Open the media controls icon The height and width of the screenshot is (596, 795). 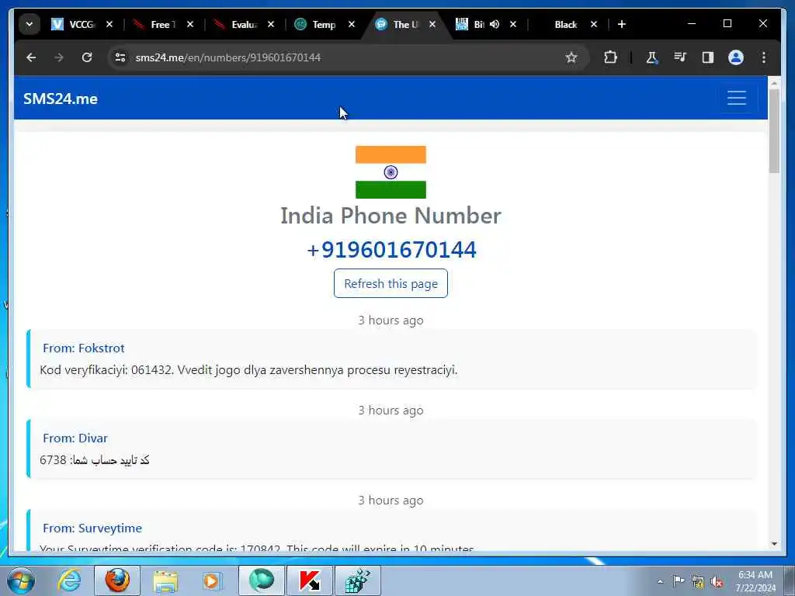point(680,57)
